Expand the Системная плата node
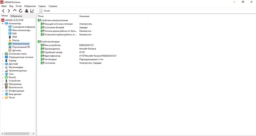Image resolution: width=256 pixels, height=136 pixels. tap(3, 54)
